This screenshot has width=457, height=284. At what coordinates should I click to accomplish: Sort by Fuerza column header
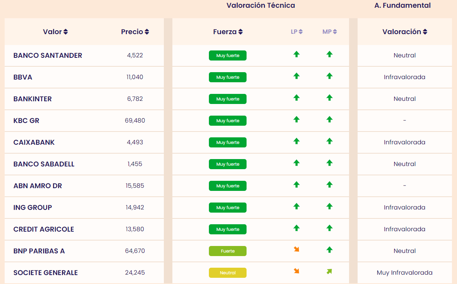coord(228,32)
